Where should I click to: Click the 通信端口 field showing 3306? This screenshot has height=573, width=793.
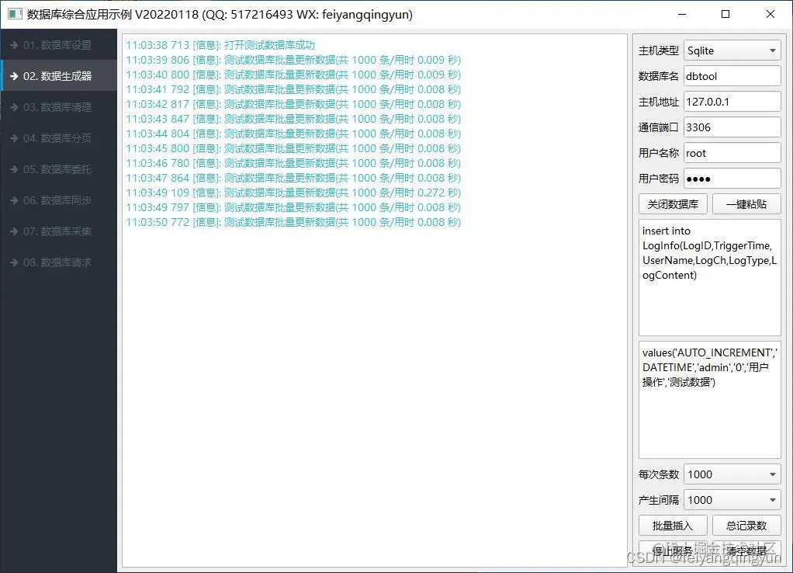coord(732,127)
